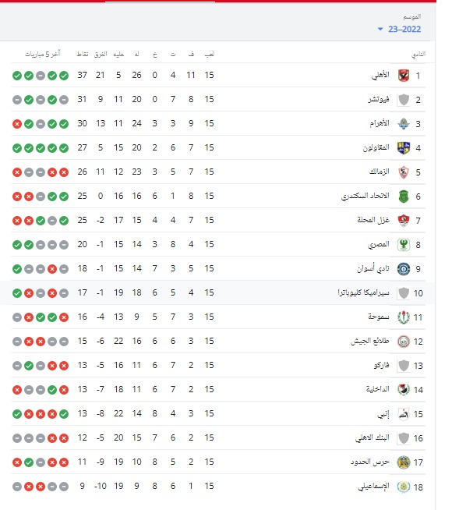The image size is (452, 510).
Task: Click the Pyramids club logo icon
Action: point(404,124)
